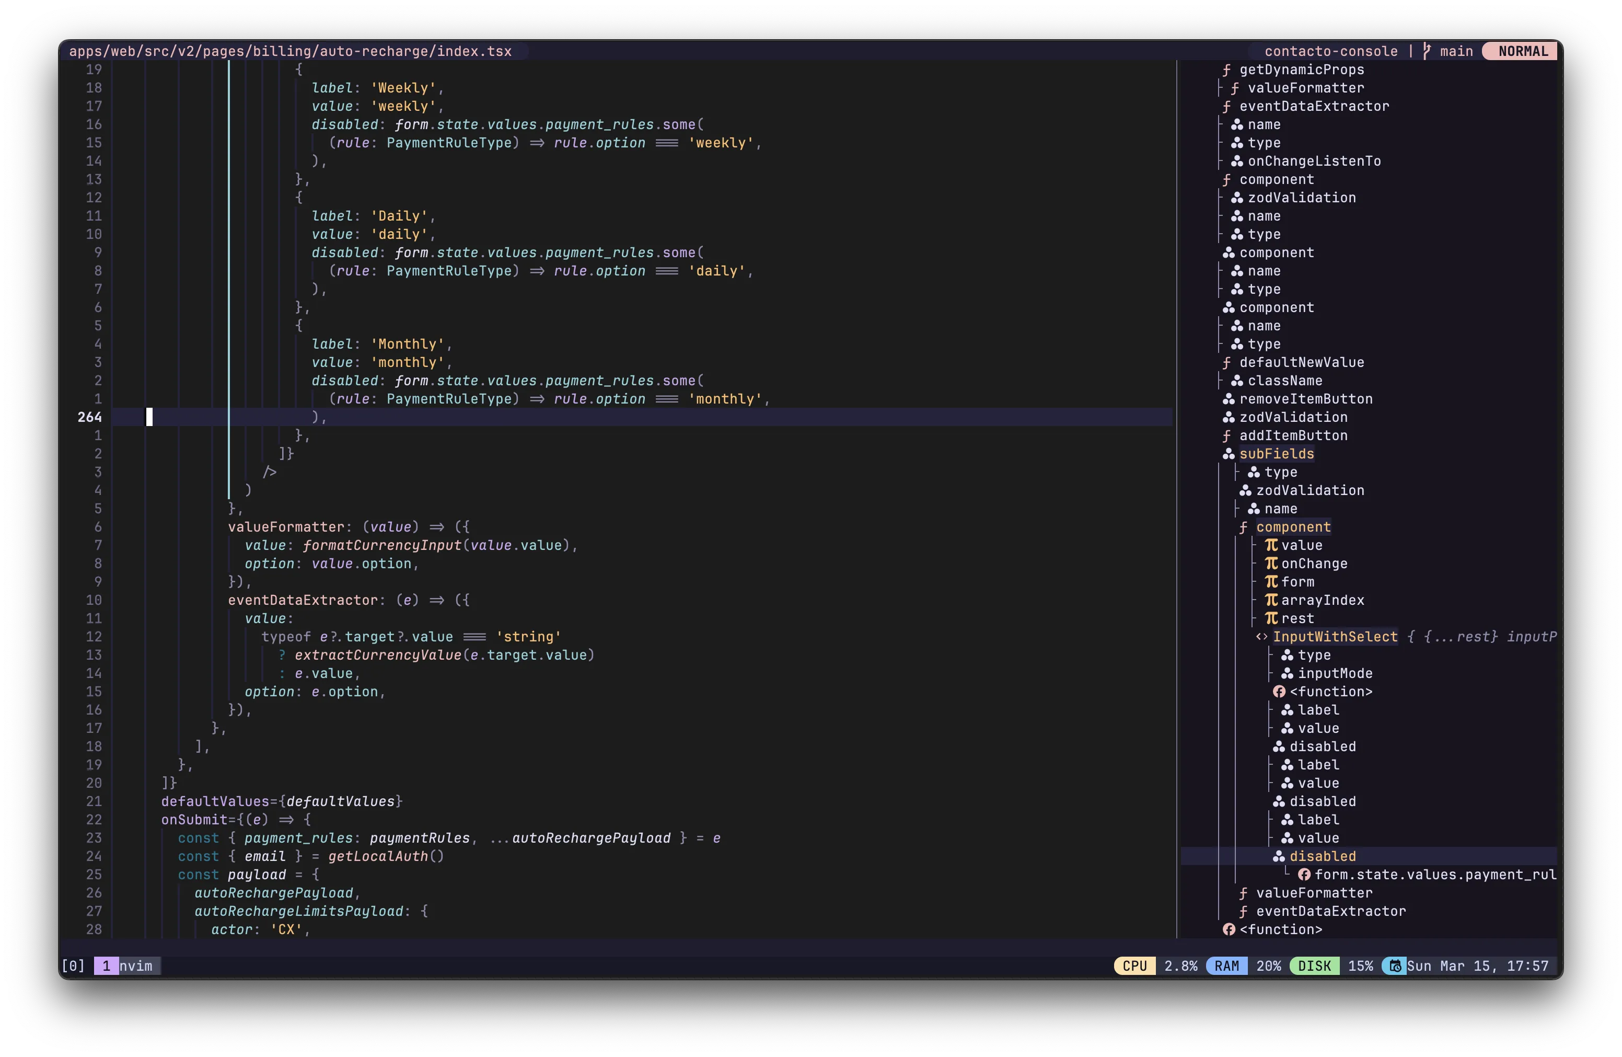Click the removeItemButton field icon
The image size is (1622, 1057).
point(1228,399)
